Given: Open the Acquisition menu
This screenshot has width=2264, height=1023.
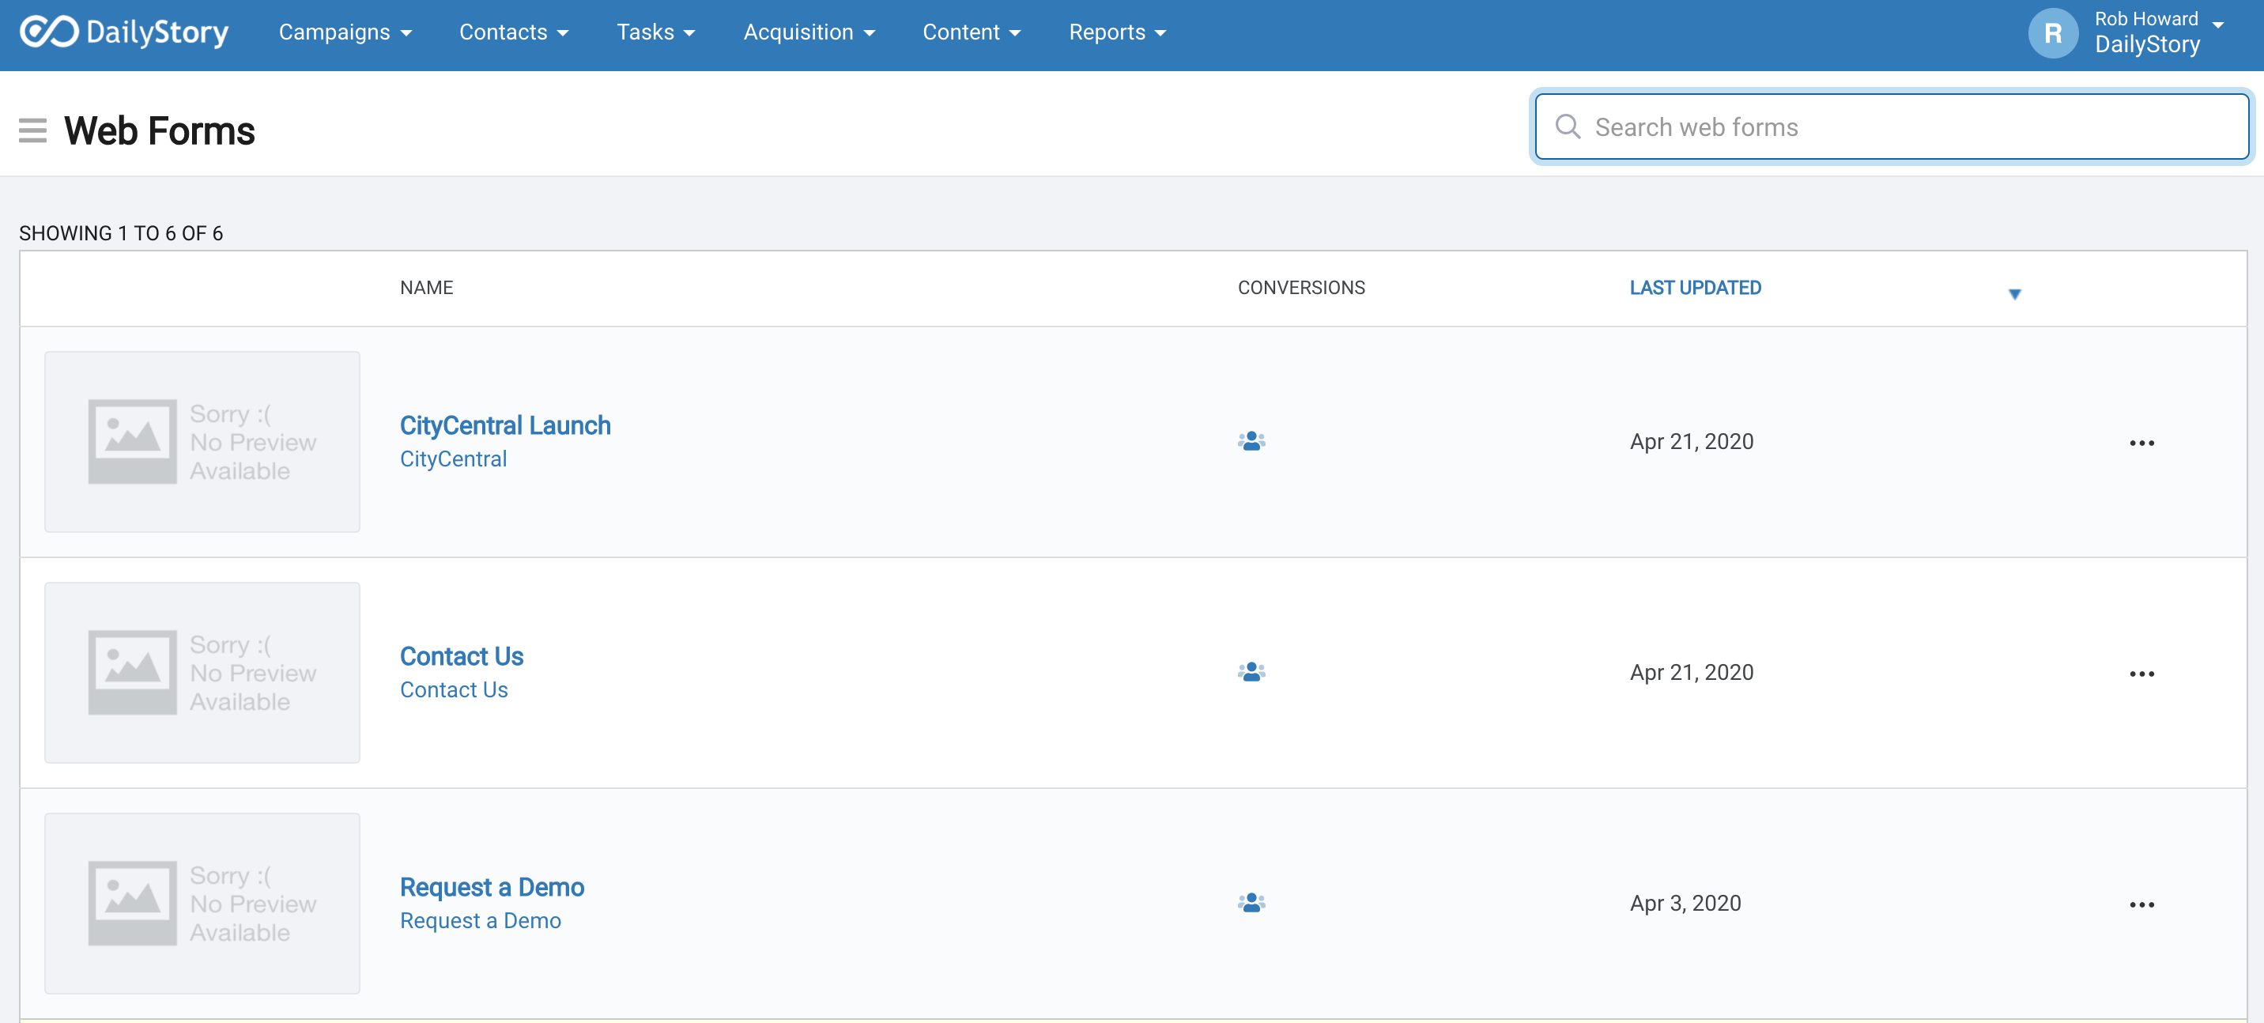Looking at the screenshot, I should [809, 32].
